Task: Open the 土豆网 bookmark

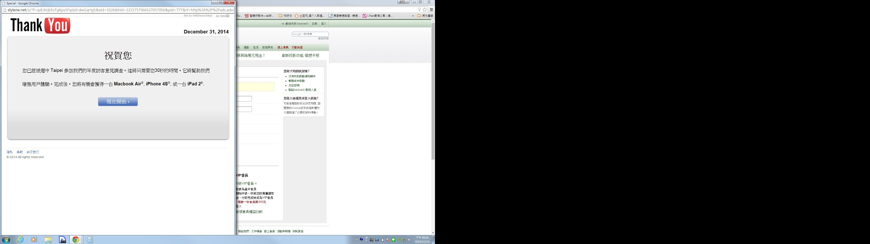Action: [x=309, y=16]
